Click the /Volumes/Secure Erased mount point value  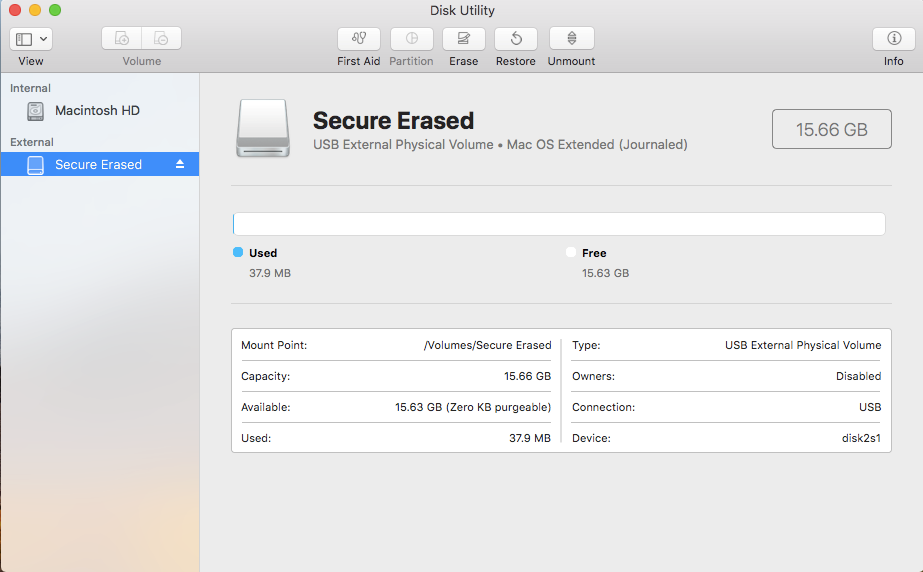tap(487, 345)
